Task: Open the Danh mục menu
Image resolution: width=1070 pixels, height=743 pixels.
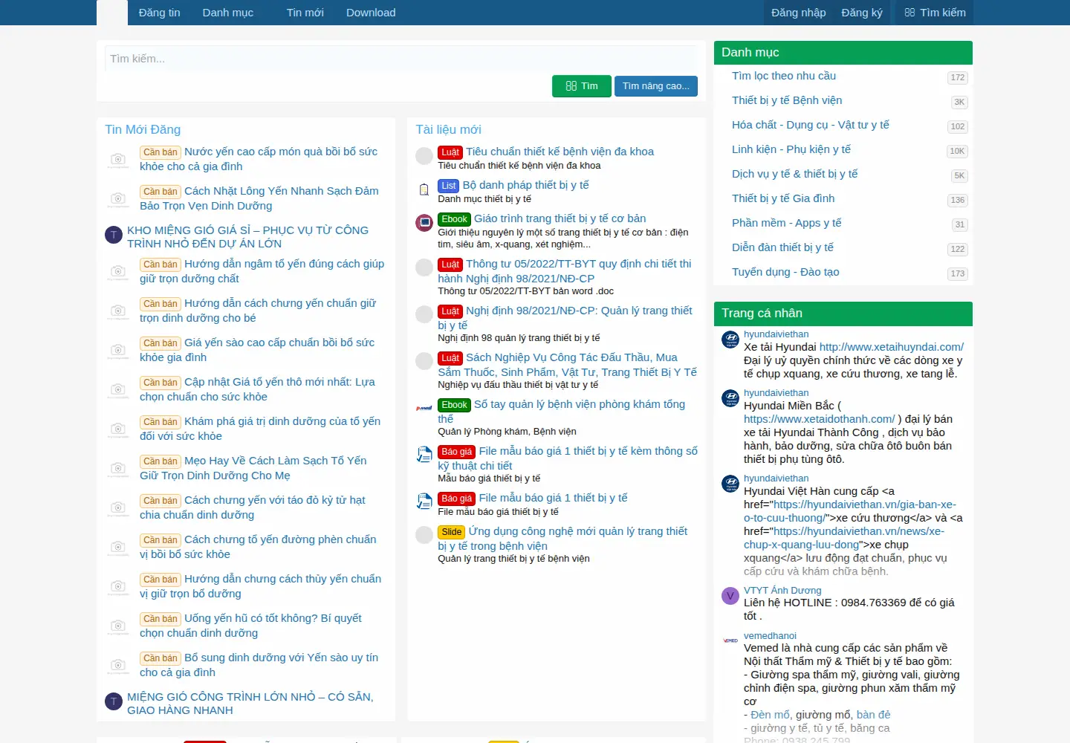Action: (x=228, y=13)
